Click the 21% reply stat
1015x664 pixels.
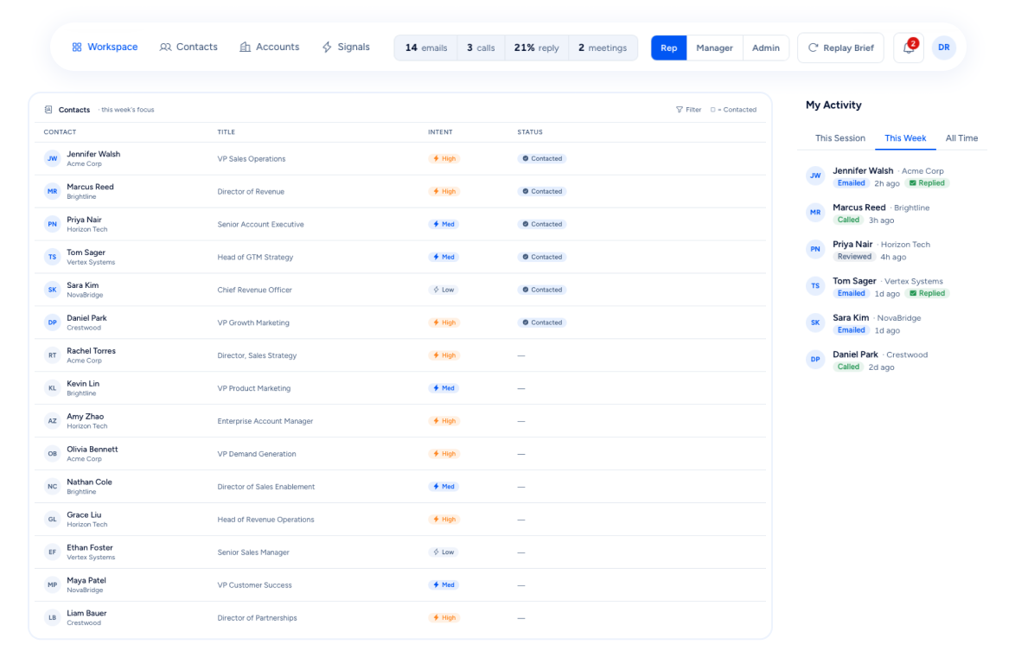(x=537, y=48)
